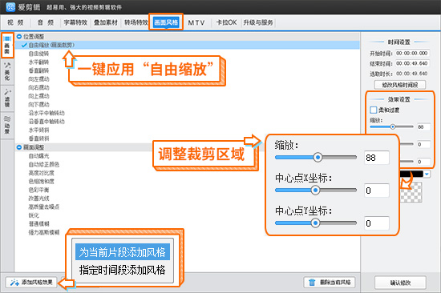Switch to the 转场特效 tab
This screenshot has height=293, width=441.
pyautogui.click(x=136, y=22)
